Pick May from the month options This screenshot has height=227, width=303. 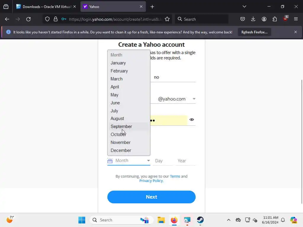click(129, 95)
